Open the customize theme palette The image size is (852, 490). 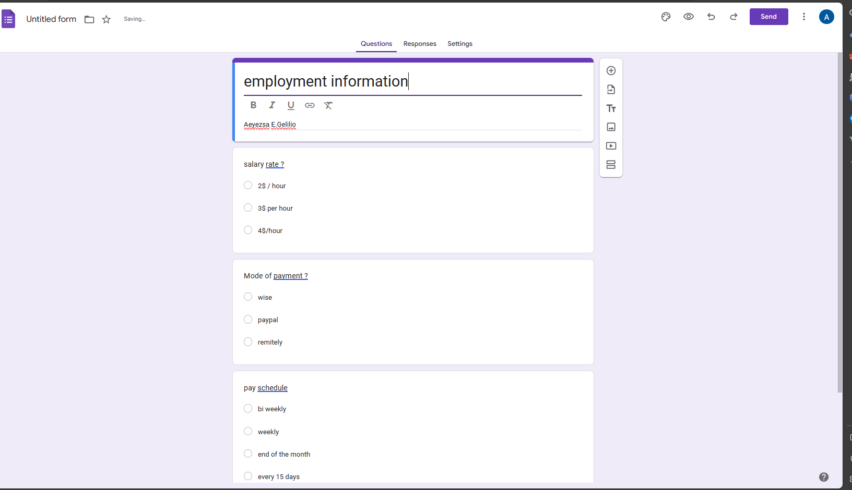pos(666,17)
